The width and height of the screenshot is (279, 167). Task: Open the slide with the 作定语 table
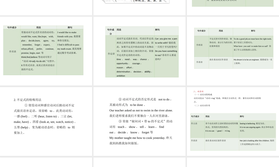click(x=139, y=51)
